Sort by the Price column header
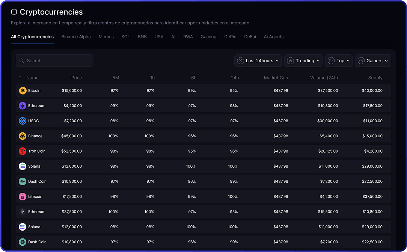 point(77,78)
